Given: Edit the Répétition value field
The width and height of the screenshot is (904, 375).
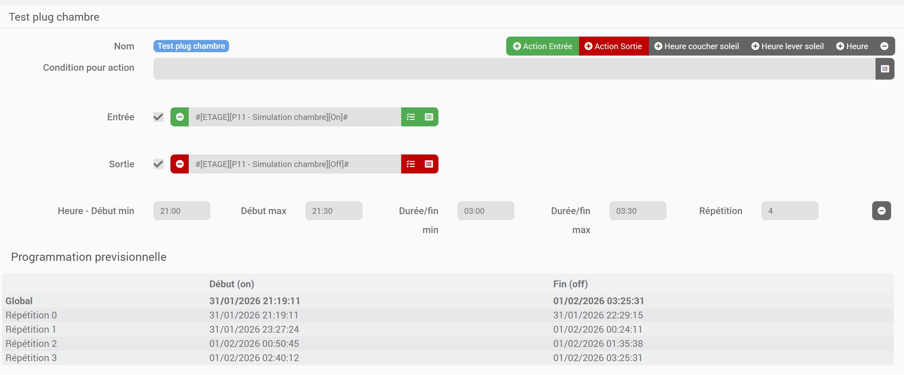Looking at the screenshot, I should pos(789,210).
